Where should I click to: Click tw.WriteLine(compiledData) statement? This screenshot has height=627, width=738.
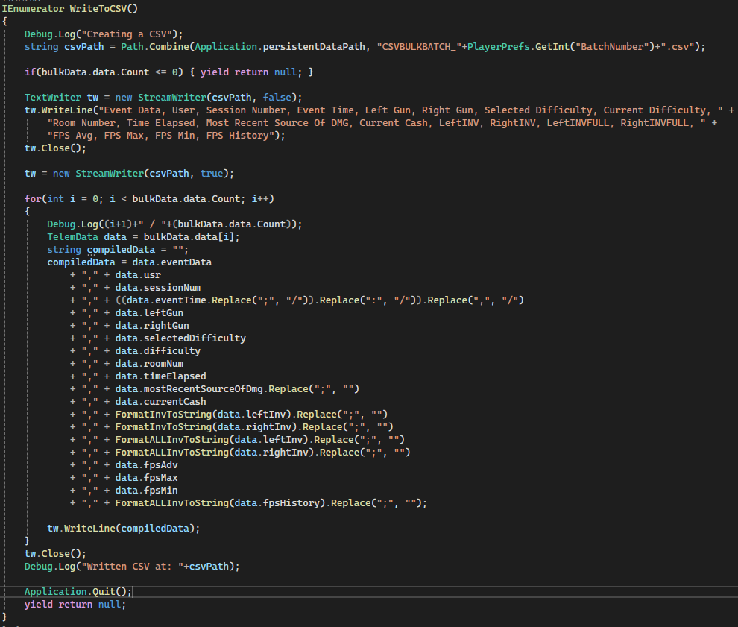coord(124,529)
